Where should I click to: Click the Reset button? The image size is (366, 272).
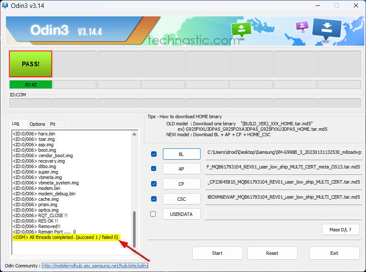tap(272, 253)
